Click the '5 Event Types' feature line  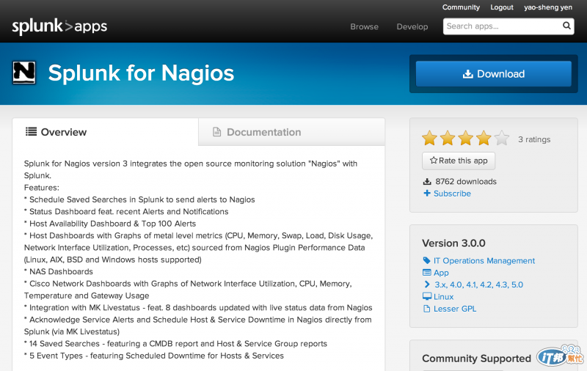click(x=154, y=356)
